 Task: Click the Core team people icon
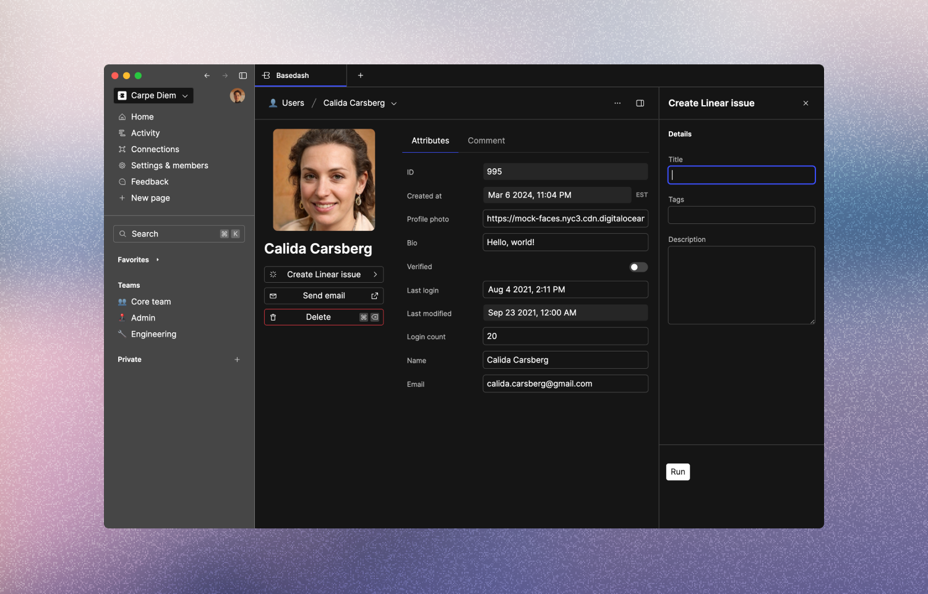click(x=122, y=302)
